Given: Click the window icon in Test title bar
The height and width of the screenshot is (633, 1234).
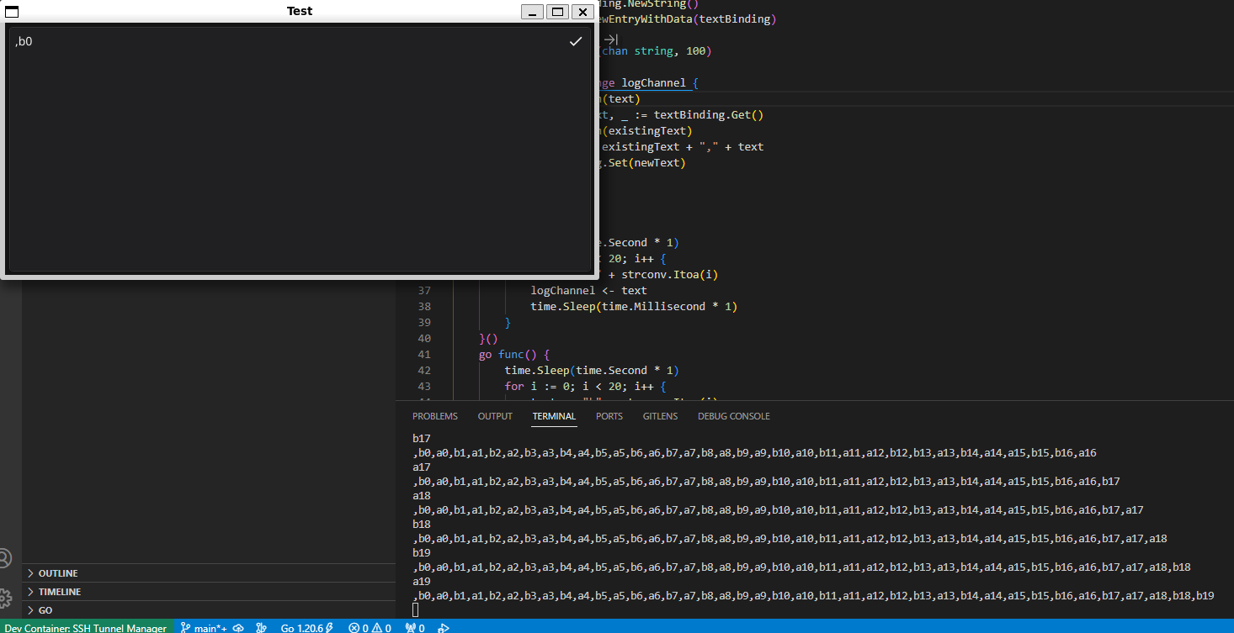Looking at the screenshot, I should [x=10, y=11].
